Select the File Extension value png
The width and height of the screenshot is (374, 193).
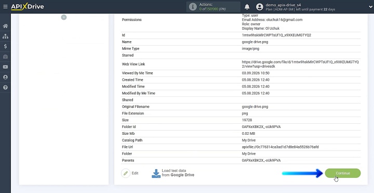(245, 113)
